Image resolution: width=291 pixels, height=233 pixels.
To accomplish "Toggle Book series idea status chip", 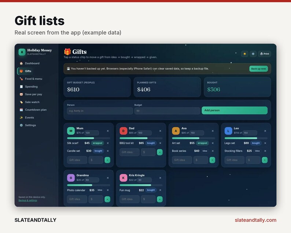I will 205,151.
